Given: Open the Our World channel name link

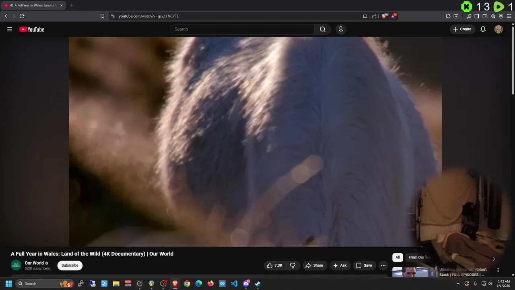Looking at the screenshot, I should point(34,263).
